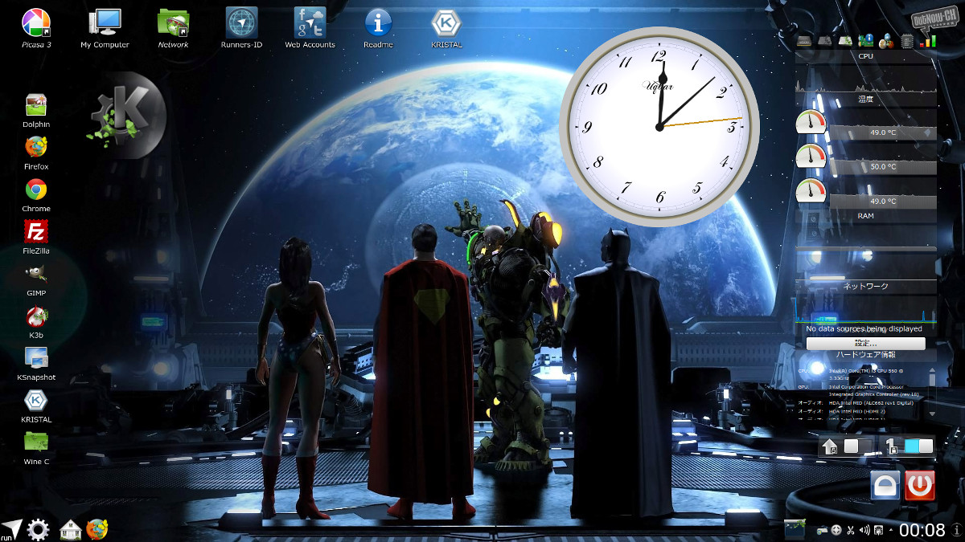
Task: Click the ハードウェア情報 section header
Action: click(865, 354)
